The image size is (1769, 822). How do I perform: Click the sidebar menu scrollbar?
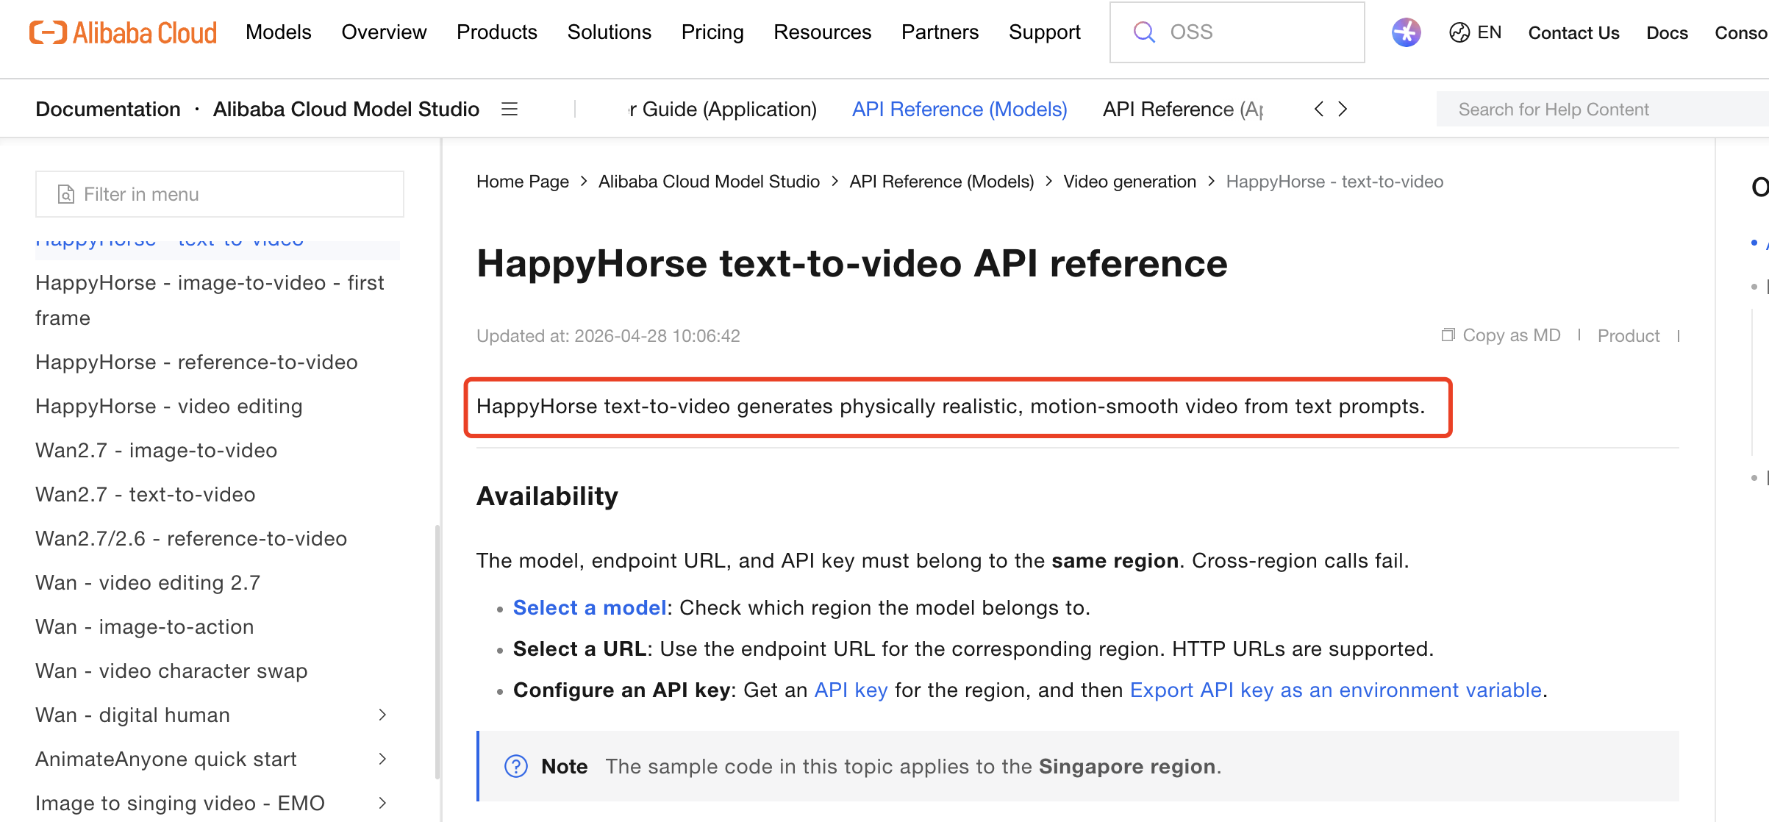[x=437, y=651]
